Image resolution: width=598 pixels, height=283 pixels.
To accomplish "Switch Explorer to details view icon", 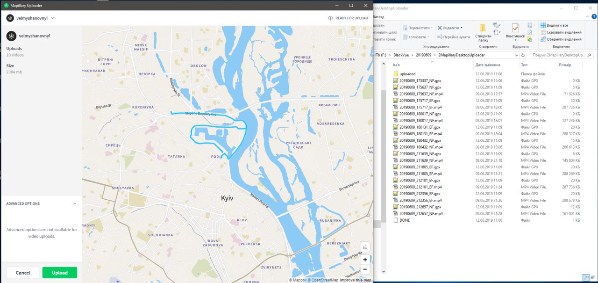I will (x=585, y=278).
